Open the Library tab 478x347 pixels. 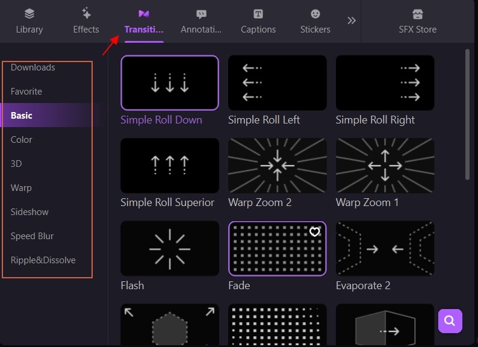click(x=29, y=21)
